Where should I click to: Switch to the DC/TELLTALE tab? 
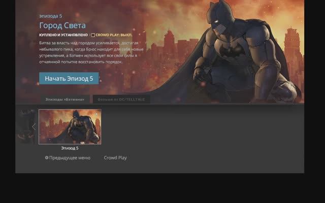pyautogui.click(x=121, y=99)
